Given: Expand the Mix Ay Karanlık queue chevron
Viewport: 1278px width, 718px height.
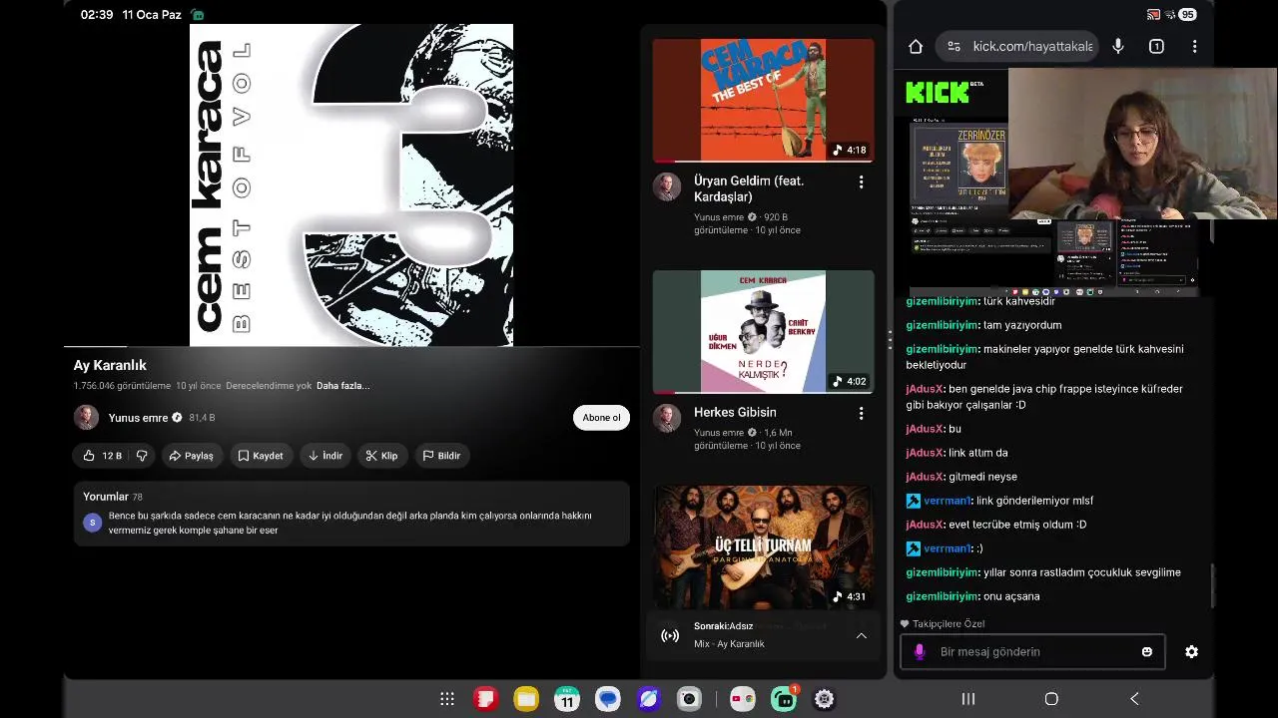Looking at the screenshot, I should coord(861,635).
